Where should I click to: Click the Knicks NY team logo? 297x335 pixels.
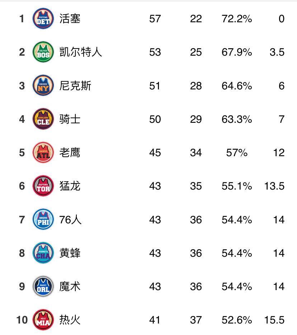(x=43, y=85)
